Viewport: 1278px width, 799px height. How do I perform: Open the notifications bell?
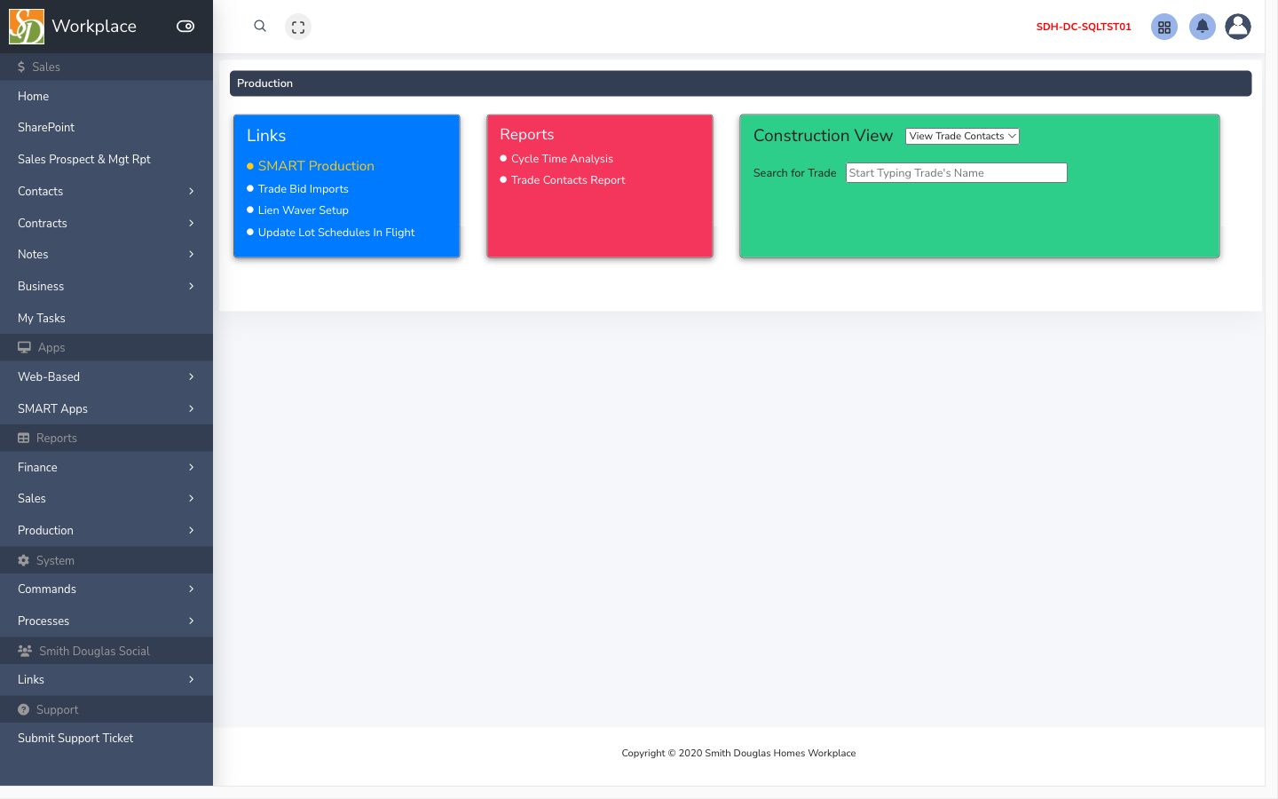[x=1203, y=27]
